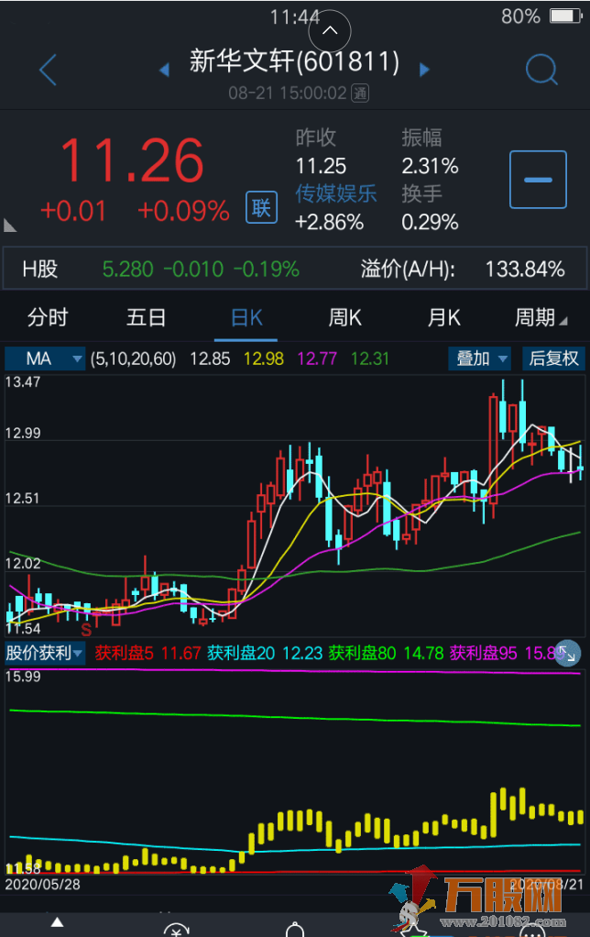Screen dimensions: 590x937
Task: Tap the MA parameters (5,10,20,60)
Action: [133, 358]
